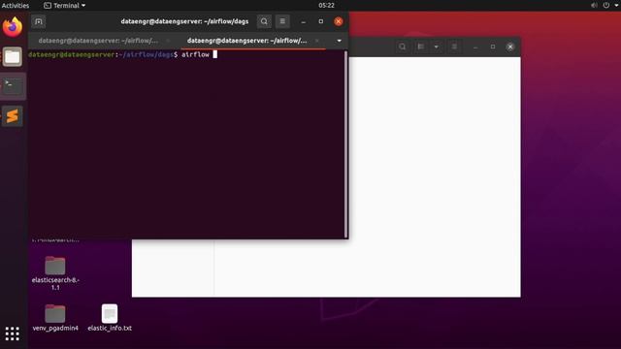
Task: Click the Terminal icon in the dock
Action: [13, 86]
